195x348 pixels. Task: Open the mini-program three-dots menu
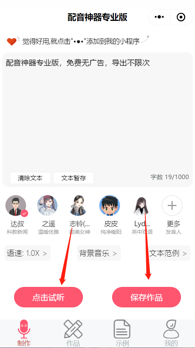coord(159,17)
